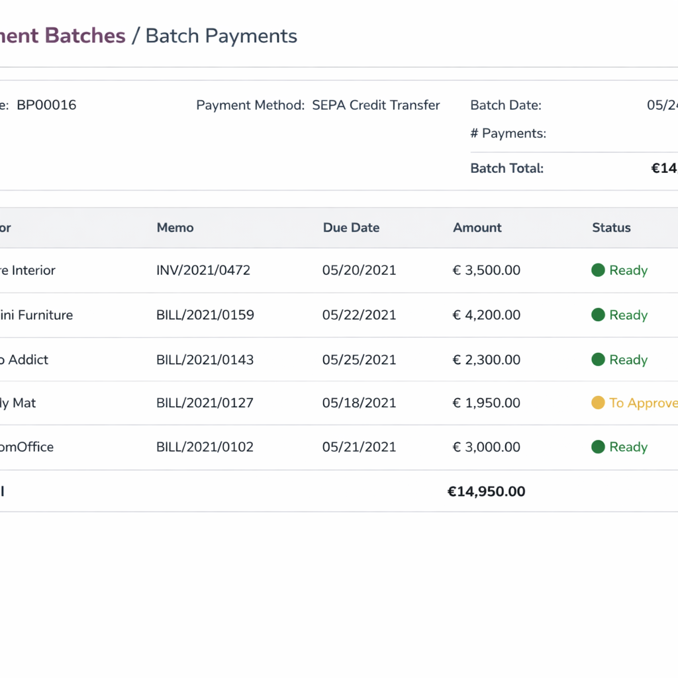Click the 05/22/2021 due date cell
Screen dimensions: 678x678
point(359,315)
